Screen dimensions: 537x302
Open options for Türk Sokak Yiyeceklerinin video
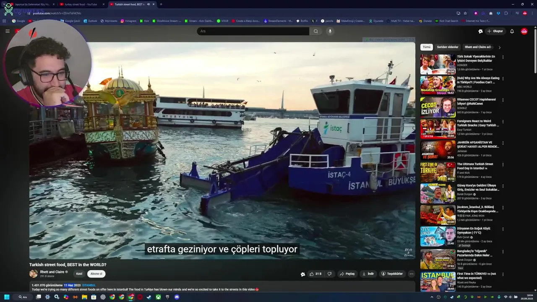(503, 57)
